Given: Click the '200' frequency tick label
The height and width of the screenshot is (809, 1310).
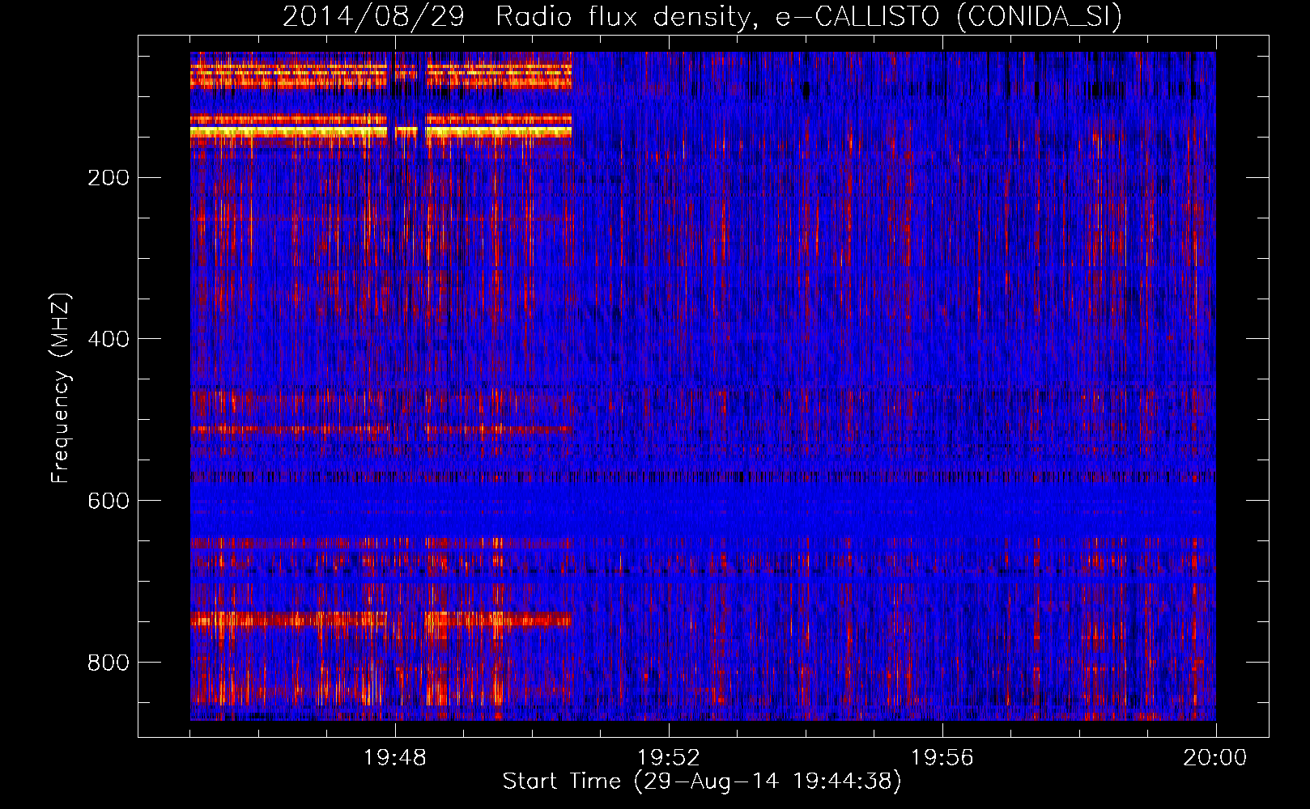Looking at the screenshot, I should pyautogui.click(x=108, y=178).
